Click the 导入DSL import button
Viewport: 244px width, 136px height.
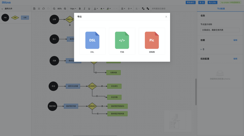coord(212,3)
